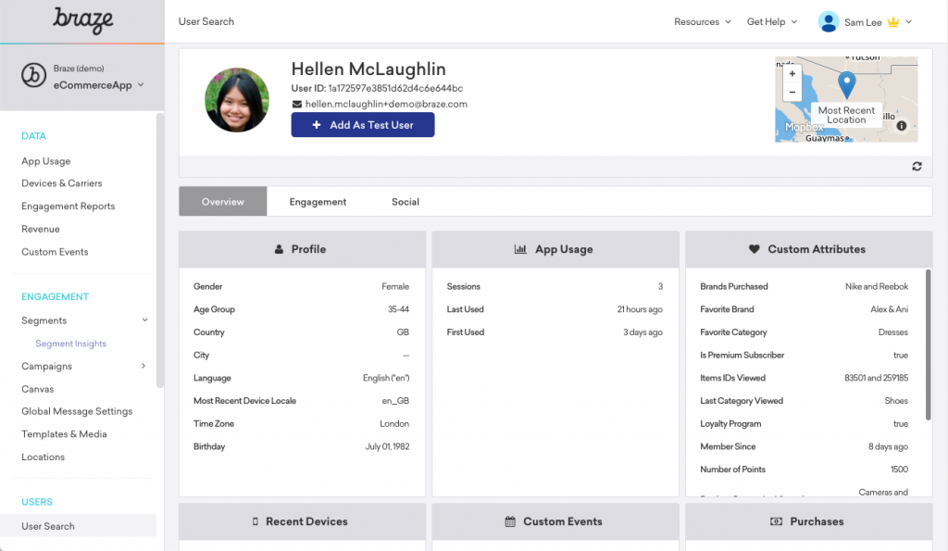Open the map info icon
The height and width of the screenshot is (551, 948).
[x=901, y=126]
